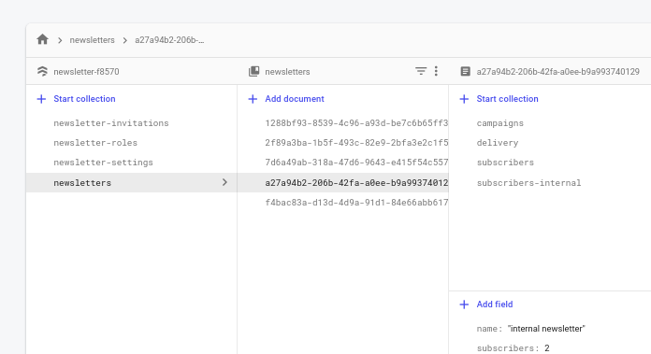
Task: Open the filter list icon
Action: point(421,71)
